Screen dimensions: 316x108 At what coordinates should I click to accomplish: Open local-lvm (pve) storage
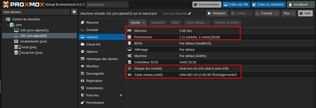[32, 53]
